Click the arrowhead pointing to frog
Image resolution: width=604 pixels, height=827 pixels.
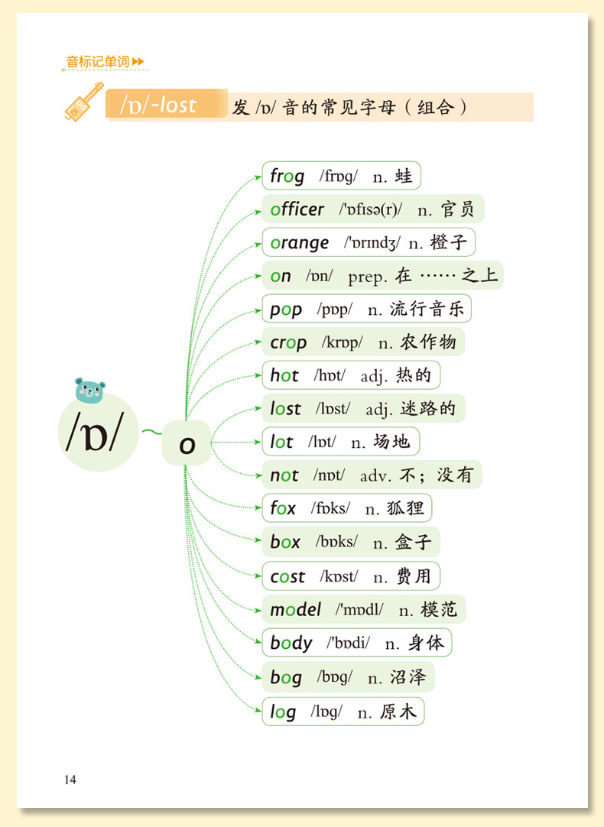point(258,177)
